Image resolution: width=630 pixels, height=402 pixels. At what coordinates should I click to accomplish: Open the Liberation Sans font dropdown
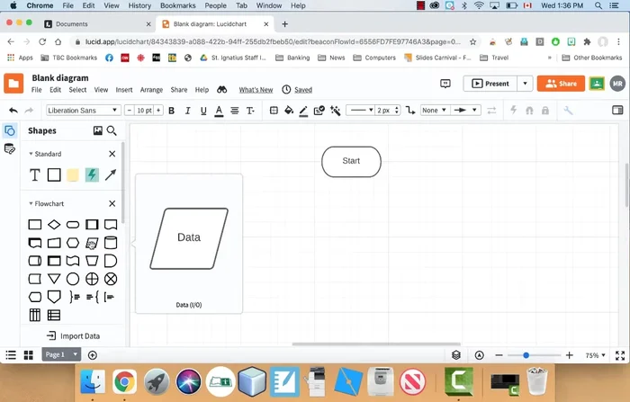pyautogui.click(x=83, y=111)
